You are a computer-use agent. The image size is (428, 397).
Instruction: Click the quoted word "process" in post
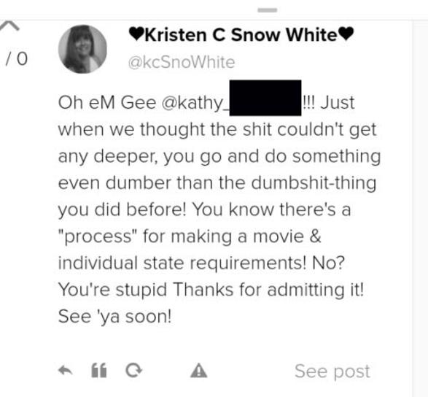pyautogui.click(x=98, y=236)
